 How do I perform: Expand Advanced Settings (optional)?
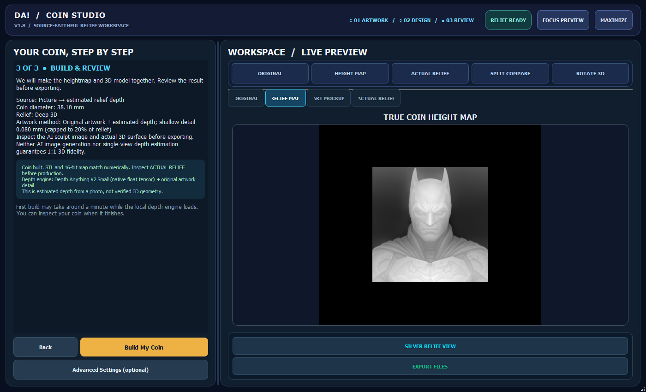[x=111, y=370]
